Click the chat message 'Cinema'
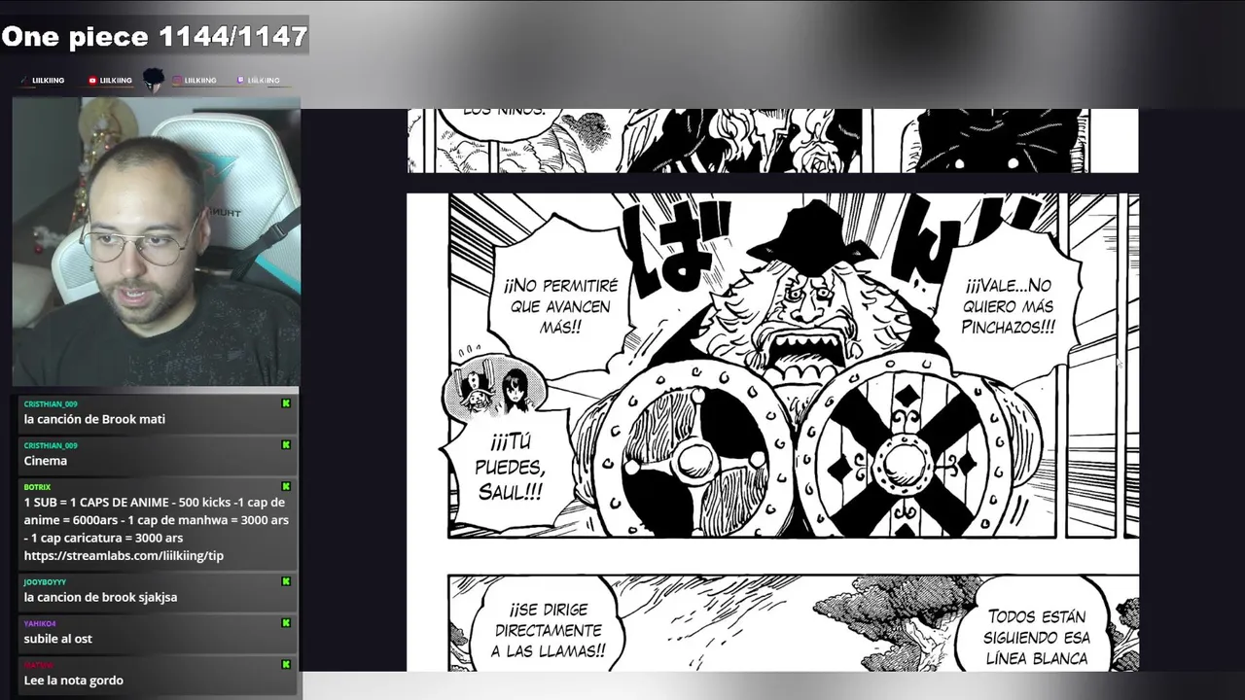This screenshot has height=700, width=1245. click(x=46, y=461)
